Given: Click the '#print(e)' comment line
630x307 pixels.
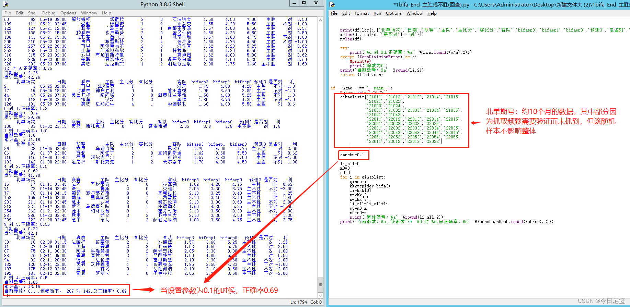Looking at the screenshot, I should pos(360,61).
